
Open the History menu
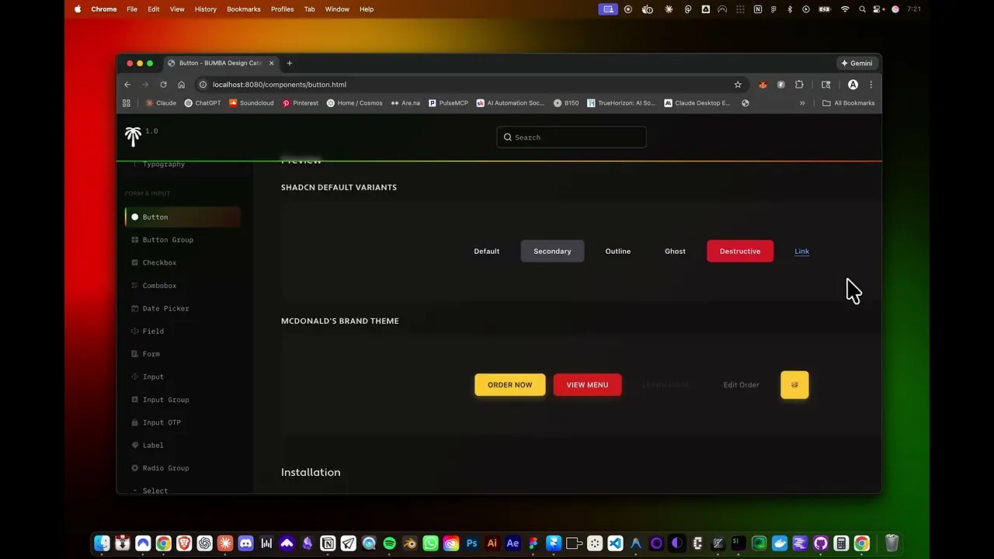pos(206,9)
